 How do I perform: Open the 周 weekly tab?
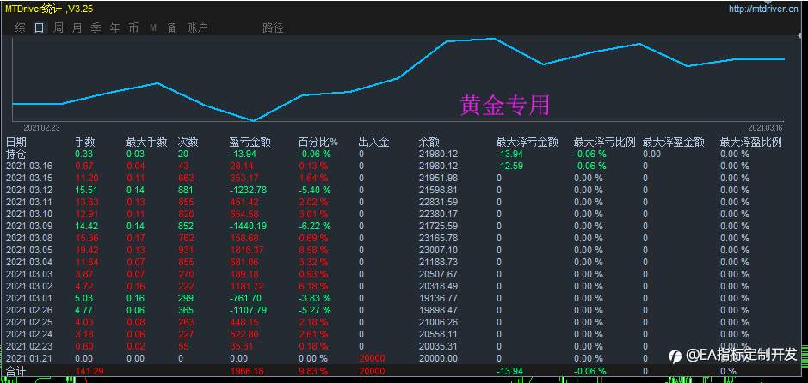coord(59,27)
